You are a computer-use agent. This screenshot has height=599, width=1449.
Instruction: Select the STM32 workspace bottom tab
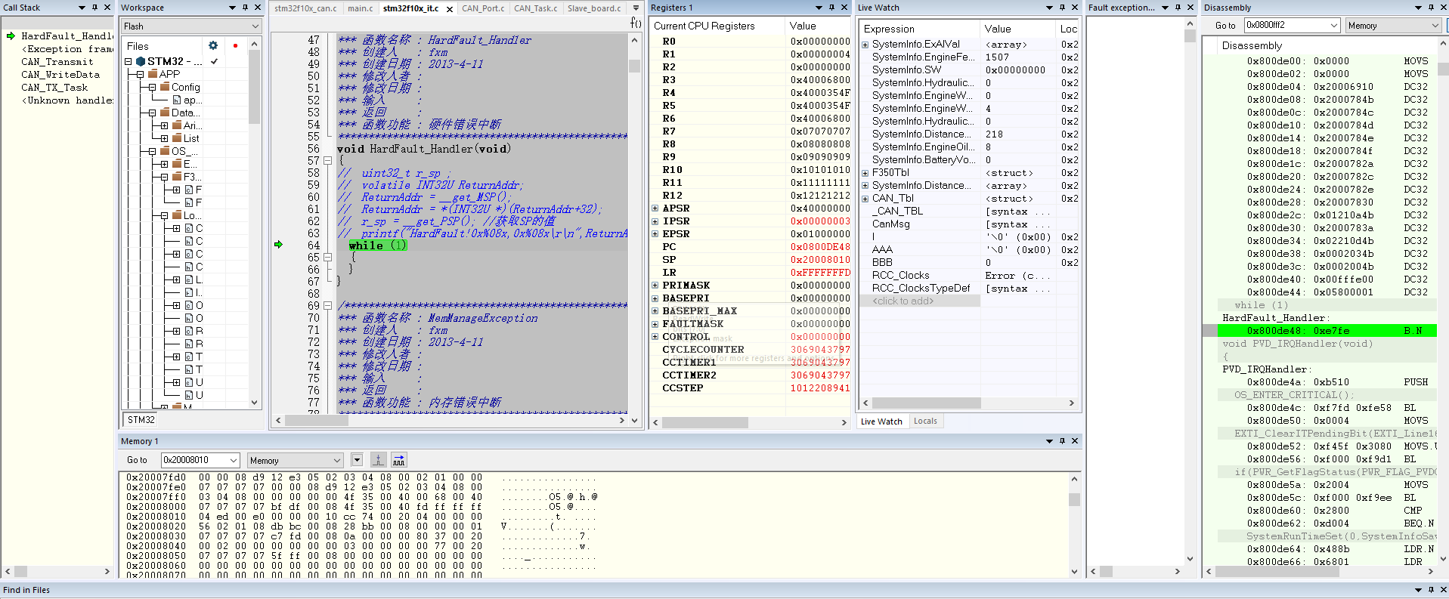[141, 420]
